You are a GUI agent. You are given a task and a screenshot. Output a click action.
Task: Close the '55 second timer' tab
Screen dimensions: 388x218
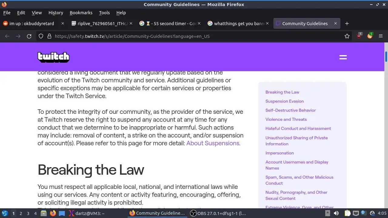click(199, 23)
